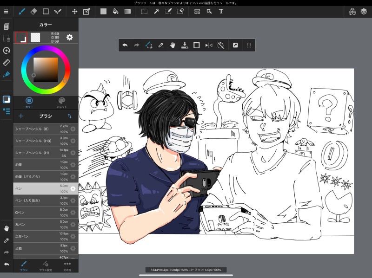Image resolution: width=372 pixels, height=278 pixels.
Task: Select the Move tool
Action: pos(75,11)
